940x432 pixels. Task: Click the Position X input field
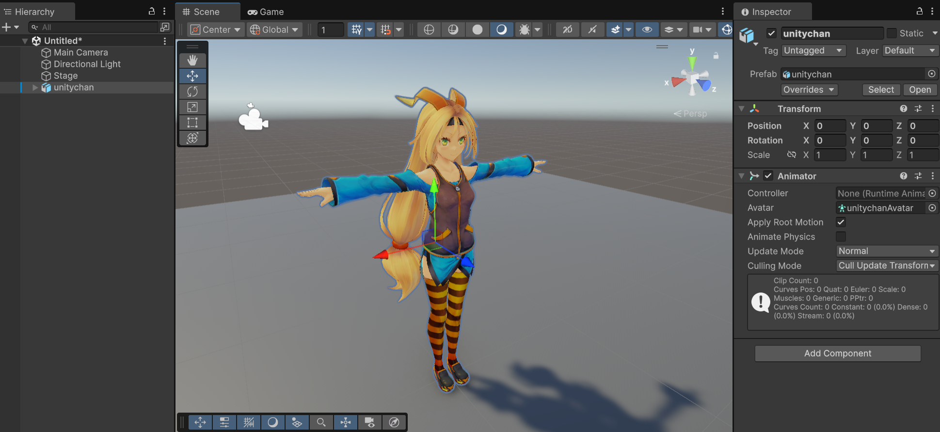(830, 126)
